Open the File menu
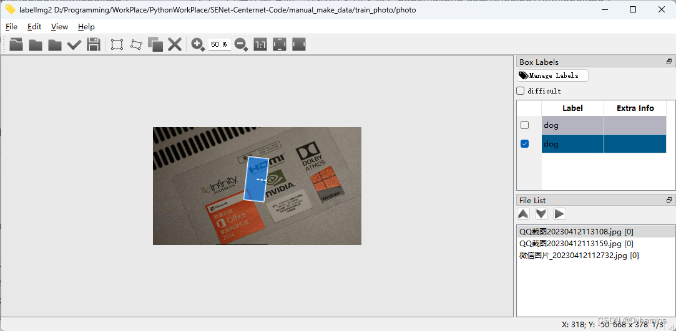Screen dimensions: 676x331 coord(12,27)
